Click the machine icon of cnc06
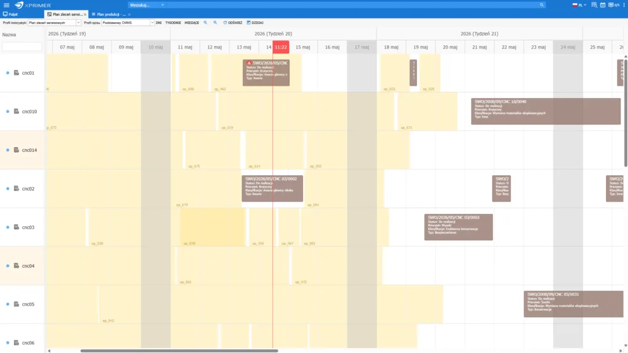This screenshot has height=353, width=628. point(17,343)
